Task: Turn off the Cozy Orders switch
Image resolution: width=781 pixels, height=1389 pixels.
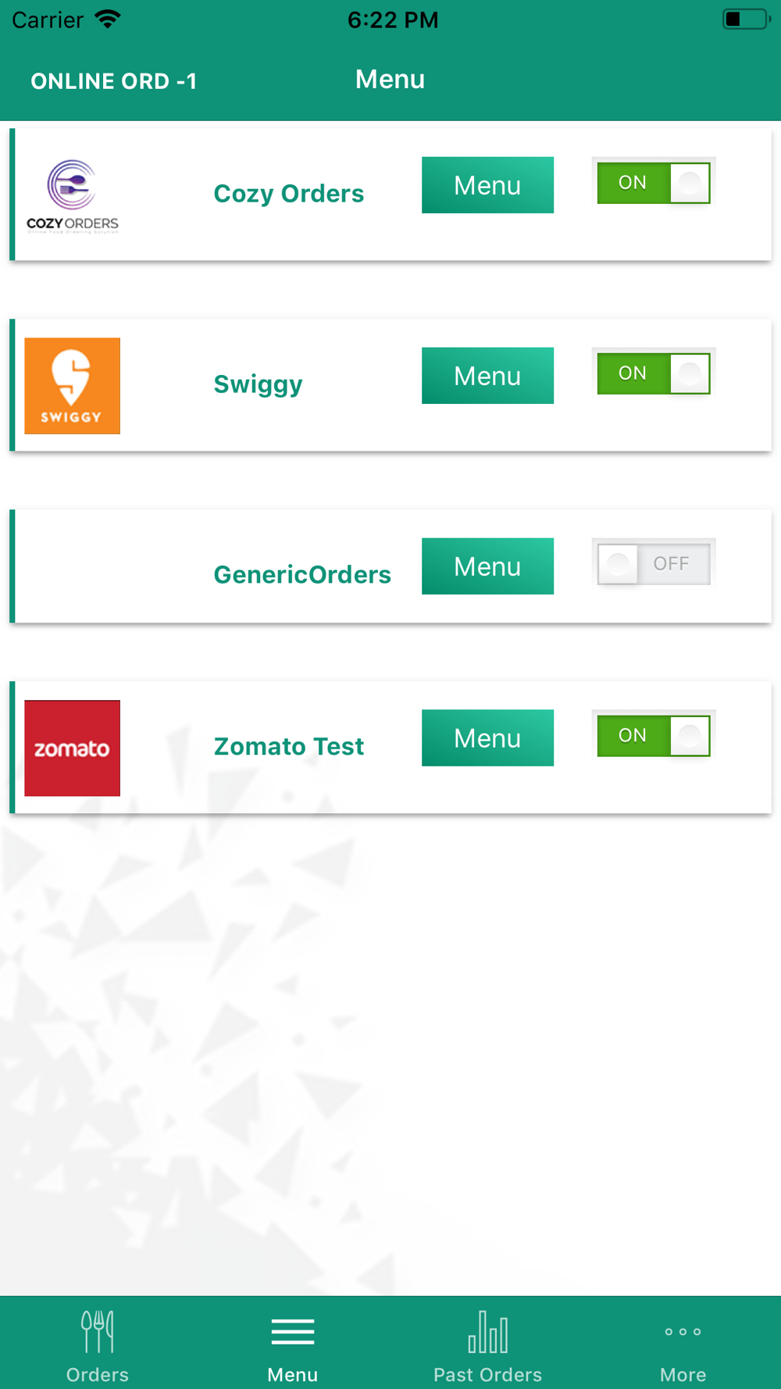Action: (x=654, y=183)
